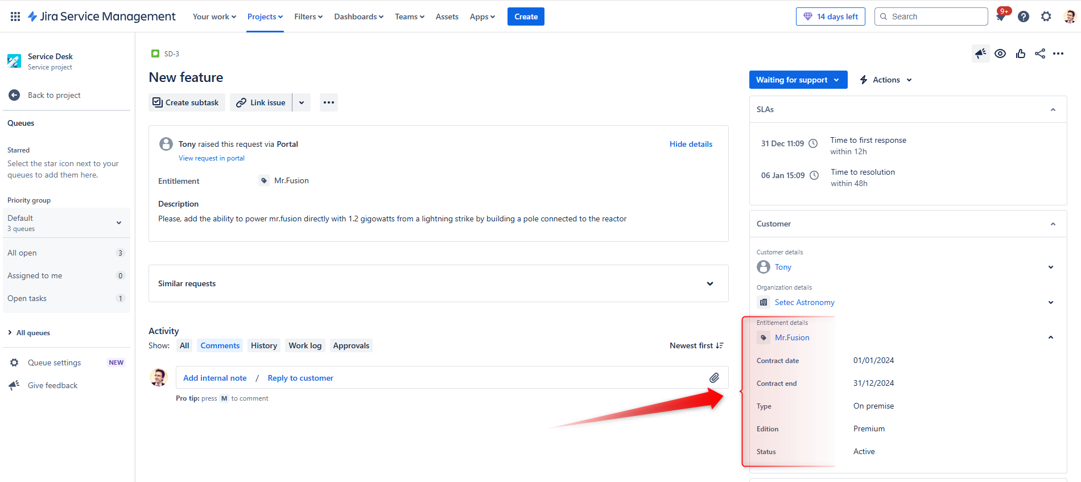Click the Newest first sort toggle
This screenshot has width=1081, height=482.
click(x=696, y=345)
